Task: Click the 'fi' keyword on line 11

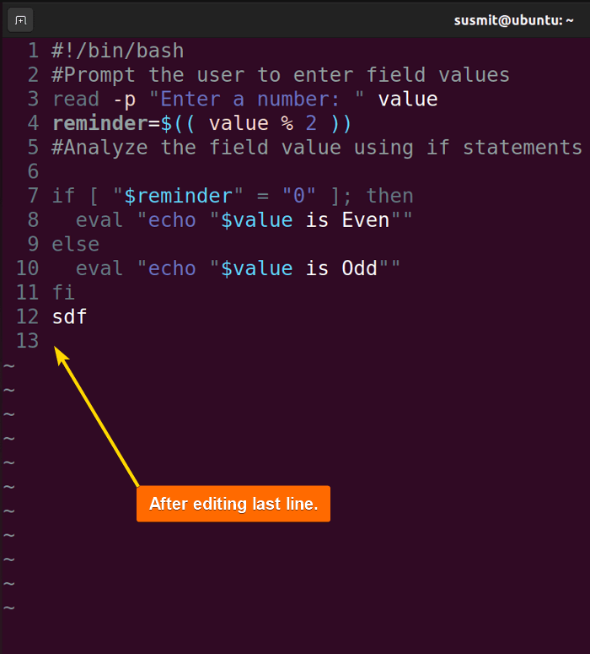Action: (63, 292)
